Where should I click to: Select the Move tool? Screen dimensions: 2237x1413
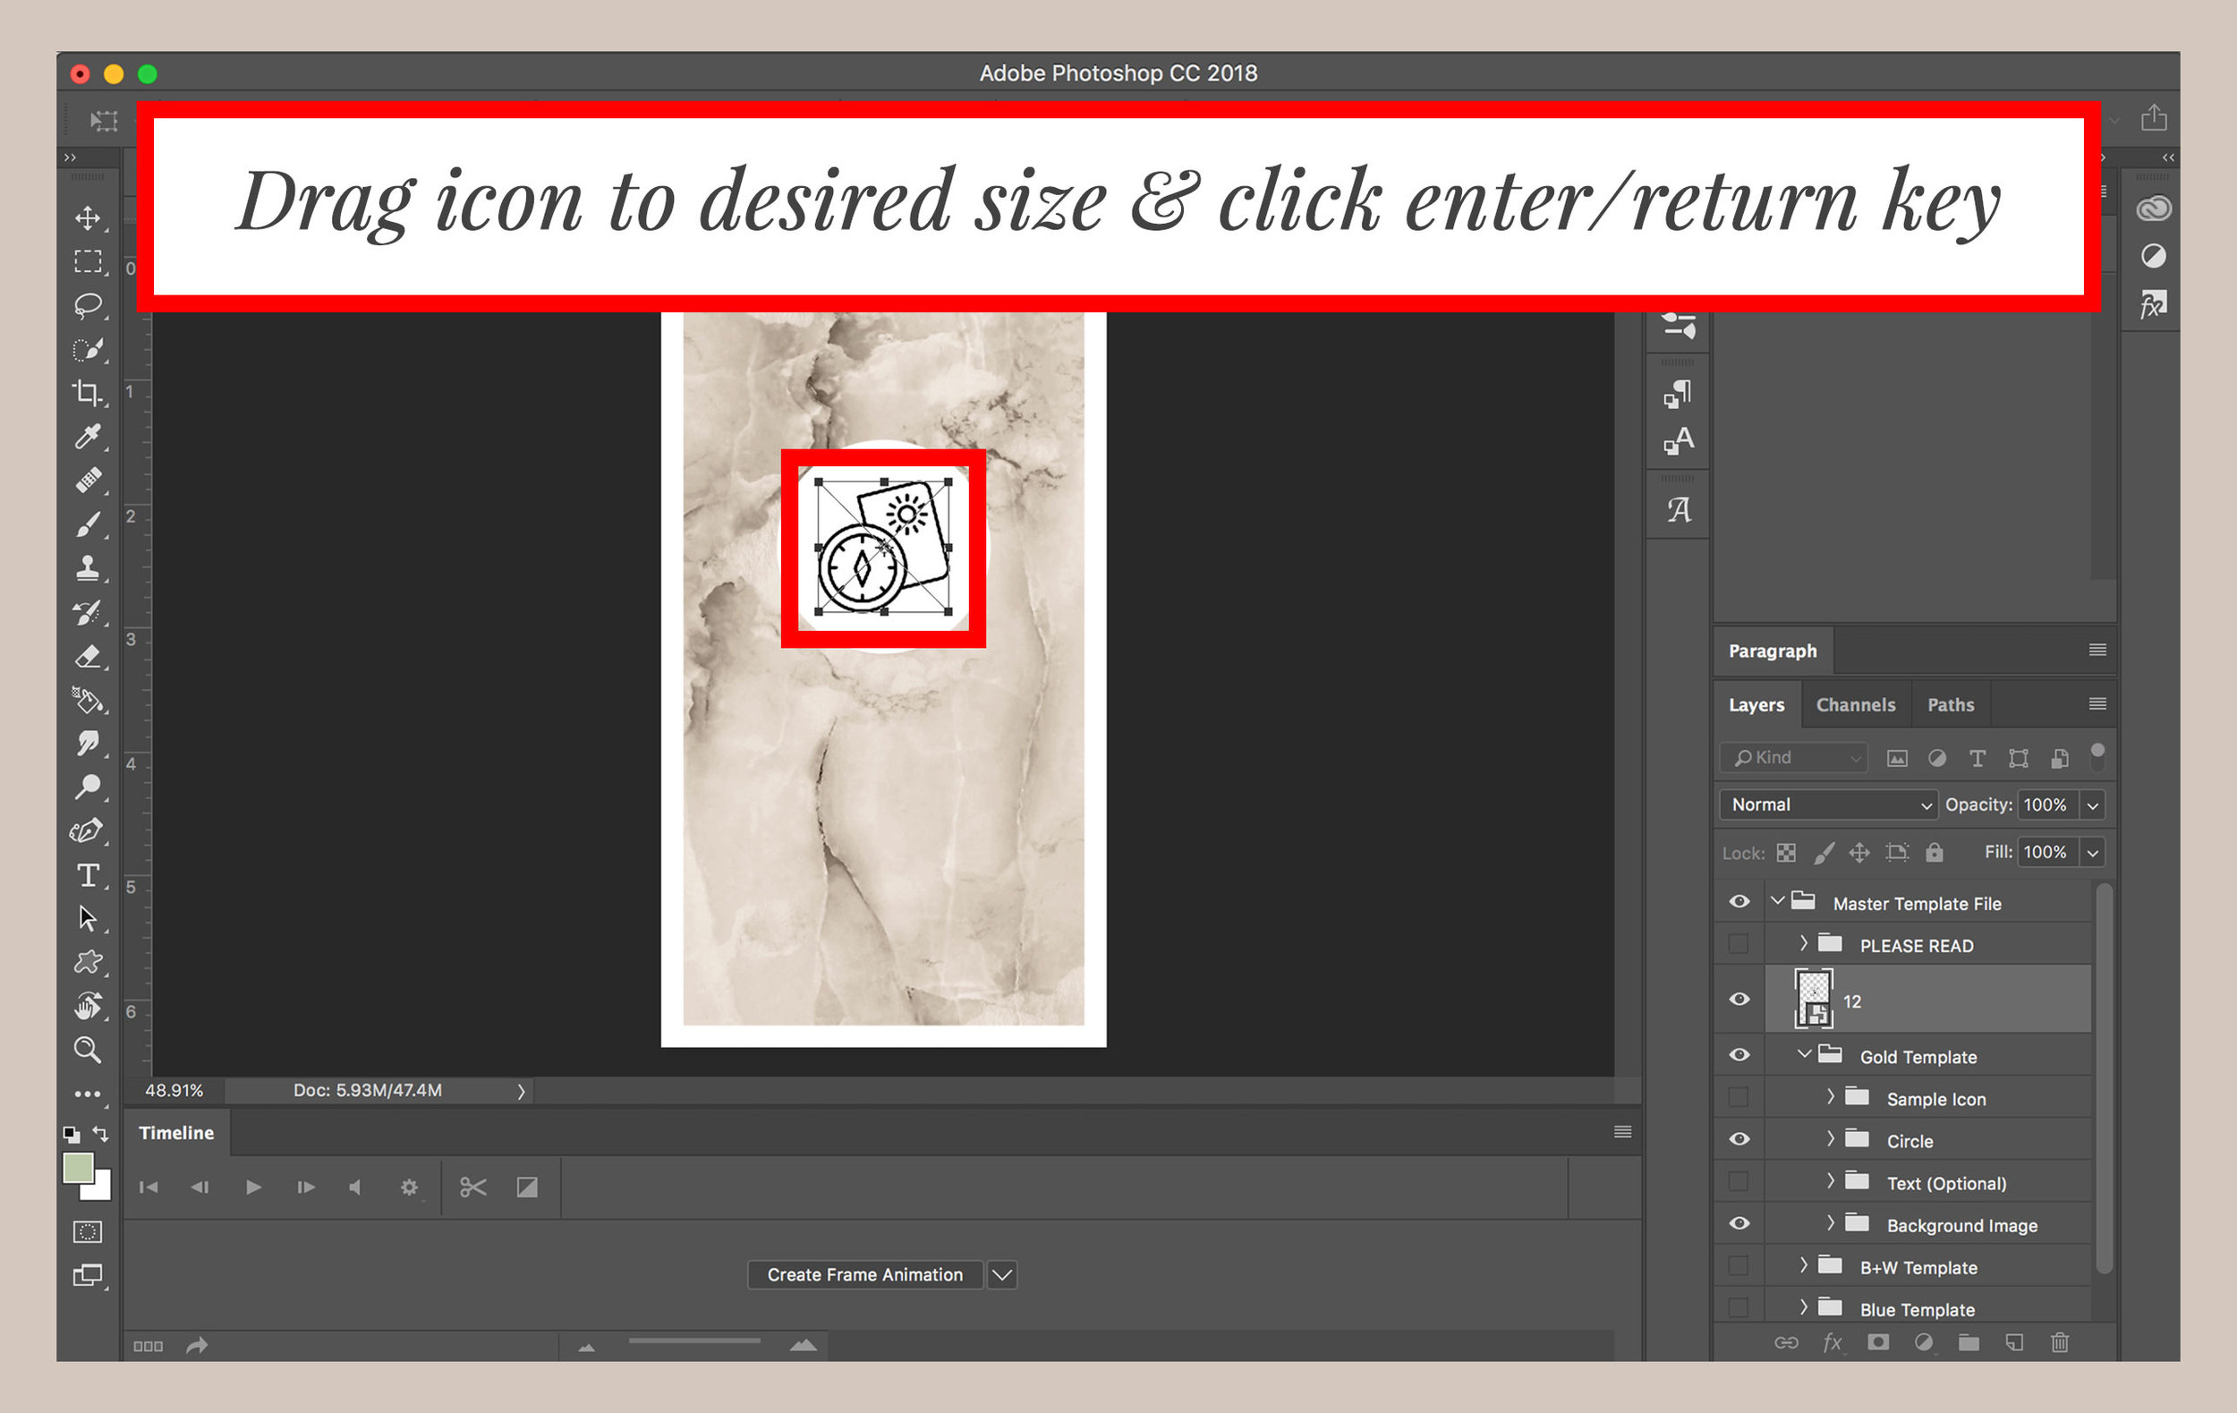[x=89, y=218]
